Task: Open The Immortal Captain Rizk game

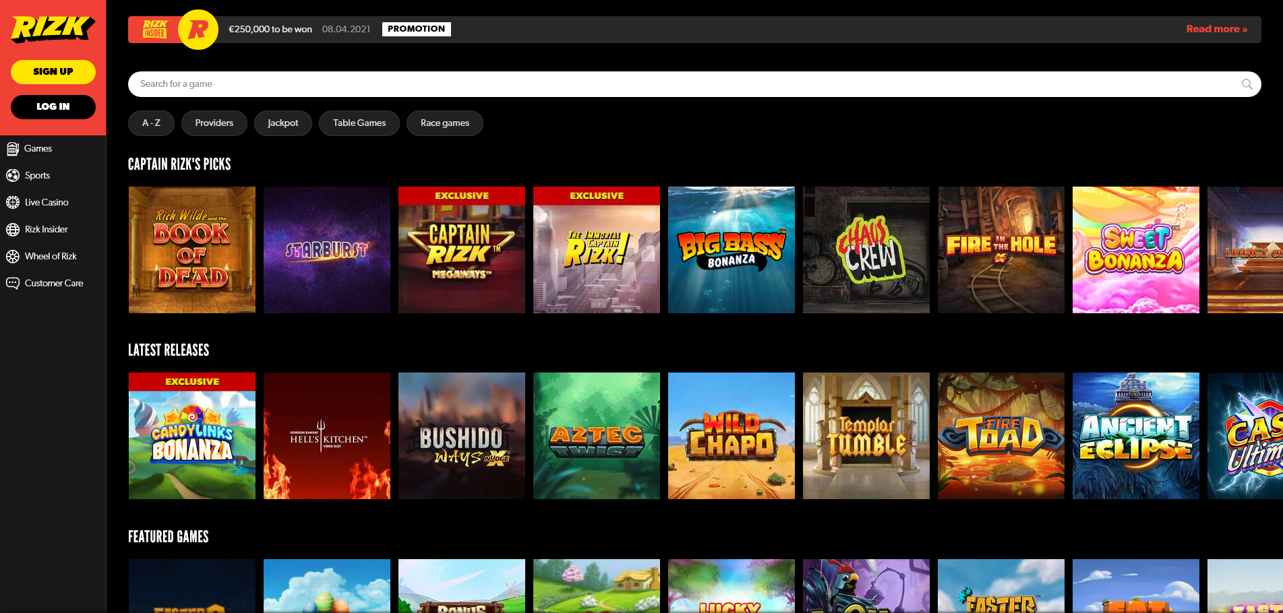Action: [x=597, y=250]
